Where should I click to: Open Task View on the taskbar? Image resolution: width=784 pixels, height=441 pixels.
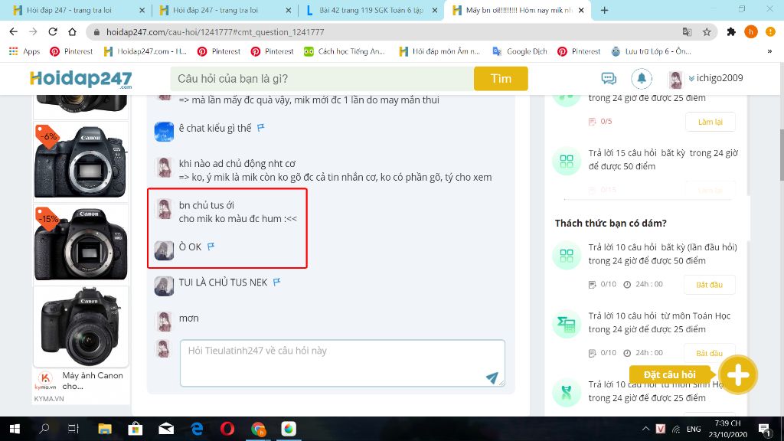[x=73, y=429]
